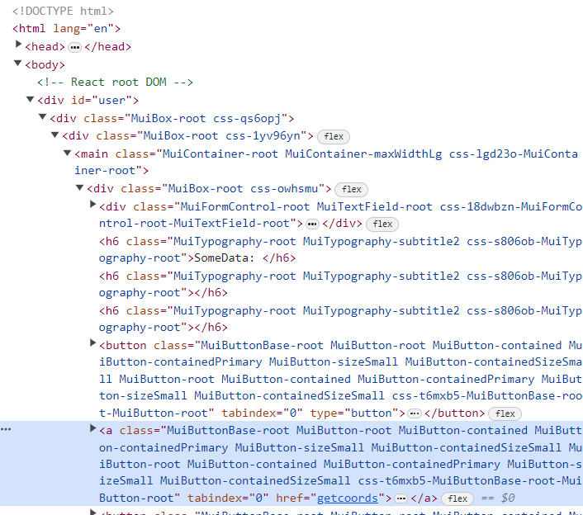Click the id="user" attribute value
The height and width of the screenshot is (515, 583).
(112, 101)
